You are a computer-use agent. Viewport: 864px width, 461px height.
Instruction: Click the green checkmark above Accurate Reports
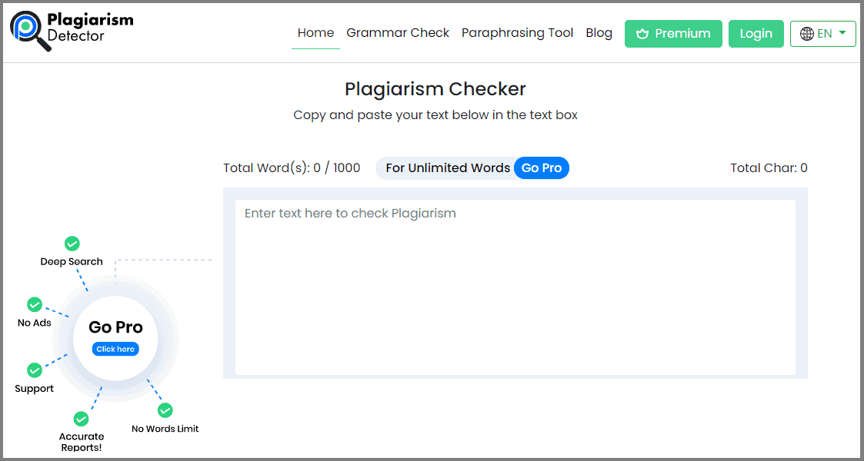[x=81, y=419]
